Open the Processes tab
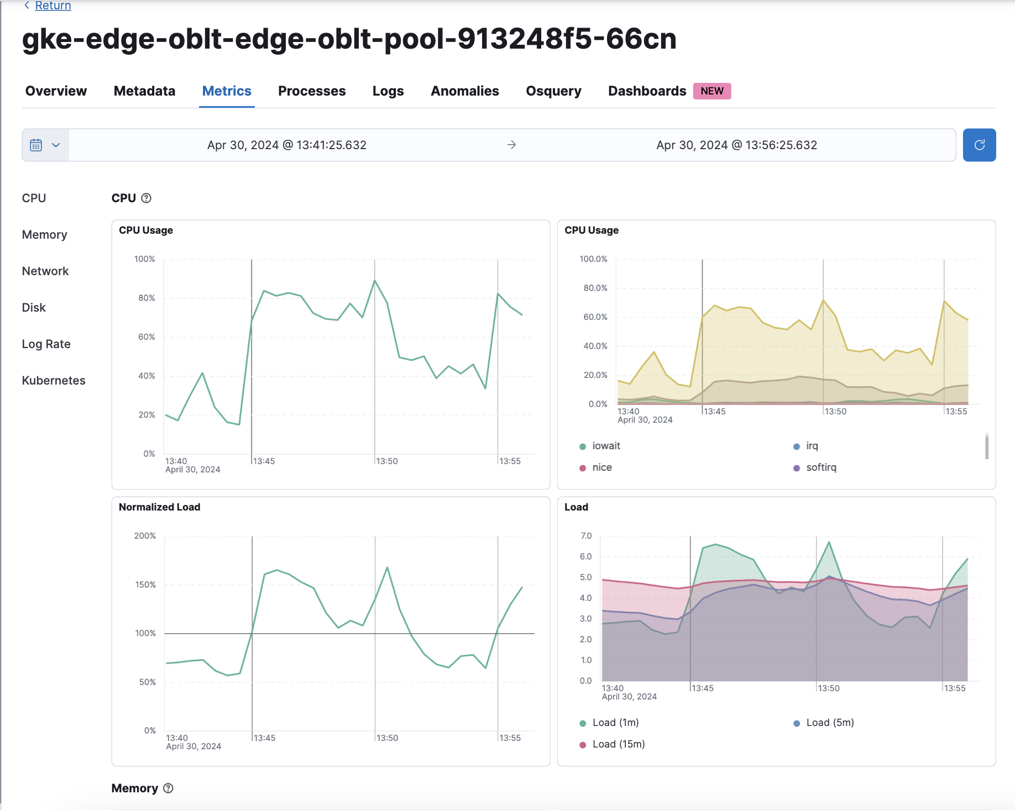Image resolution: width=1015 pixels, height=810 pixels. pos(312,91)
